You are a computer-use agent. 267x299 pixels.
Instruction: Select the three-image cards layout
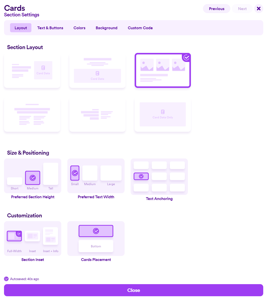coord(163,71)
